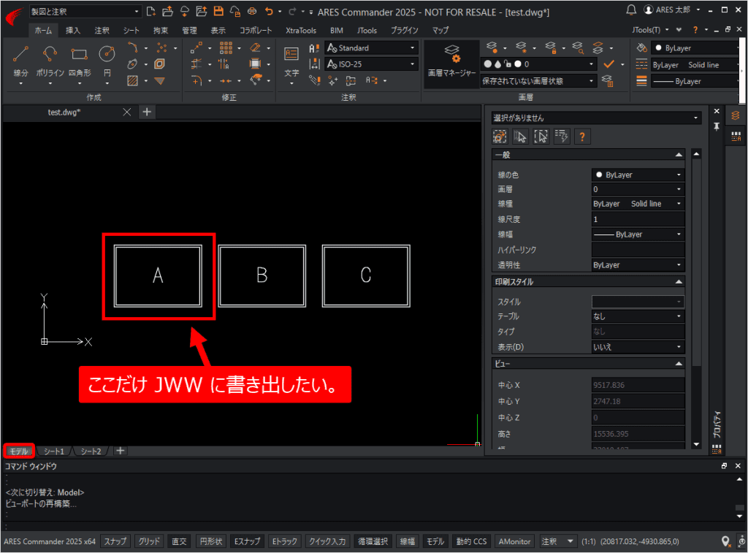This screenshot has height=553, width=748.
Task: Click the モデル button in status bar
Action: click(x=435, y=541)
